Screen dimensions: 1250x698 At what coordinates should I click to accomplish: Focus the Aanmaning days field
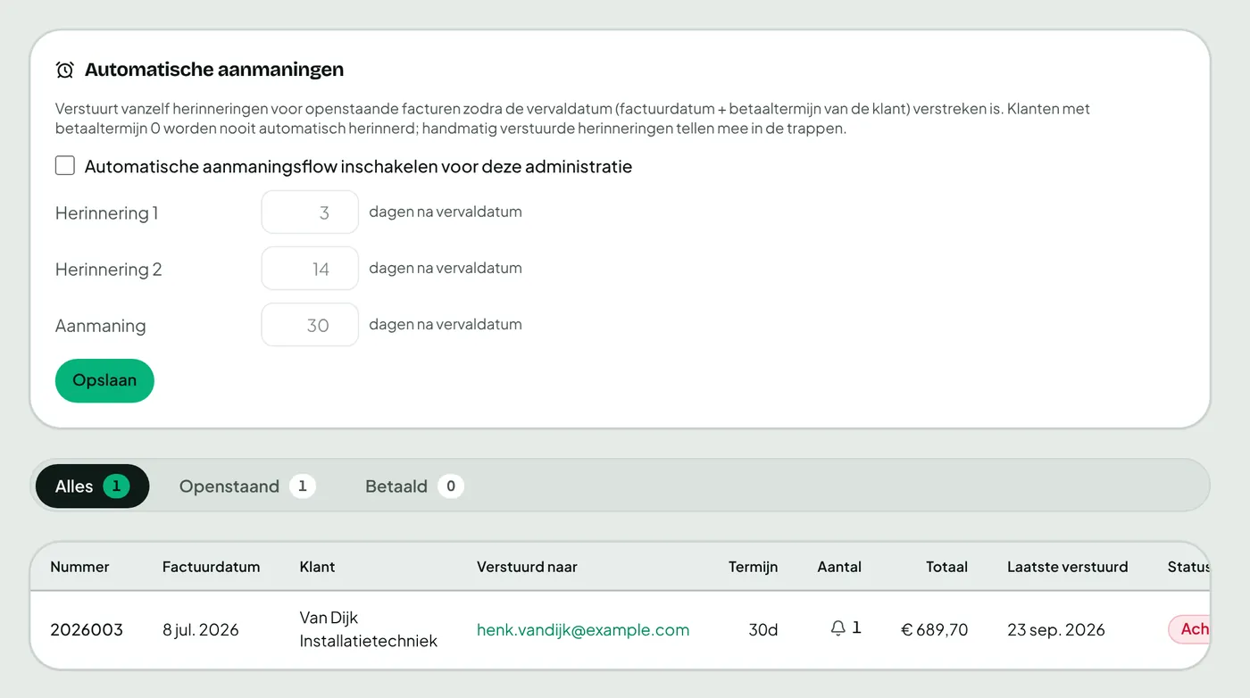pyautogui.click(x=310, y=325)
